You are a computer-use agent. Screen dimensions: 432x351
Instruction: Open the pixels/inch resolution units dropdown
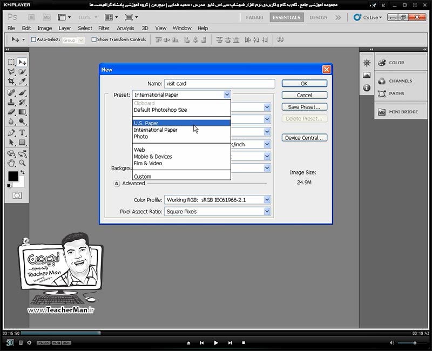point(267,144)
